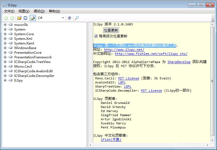Open the http://www.ilspy.net/ link
Viewport: 217px width, 150px height.
click(124, 50)
